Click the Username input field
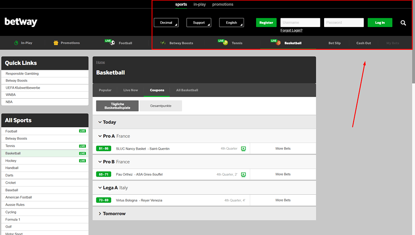Viewport: 415px width, 235px height. pos(300,22)
